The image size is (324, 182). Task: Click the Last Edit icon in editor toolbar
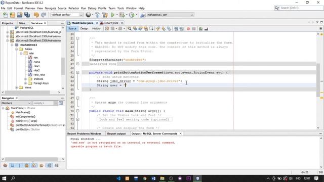point(107,29)
